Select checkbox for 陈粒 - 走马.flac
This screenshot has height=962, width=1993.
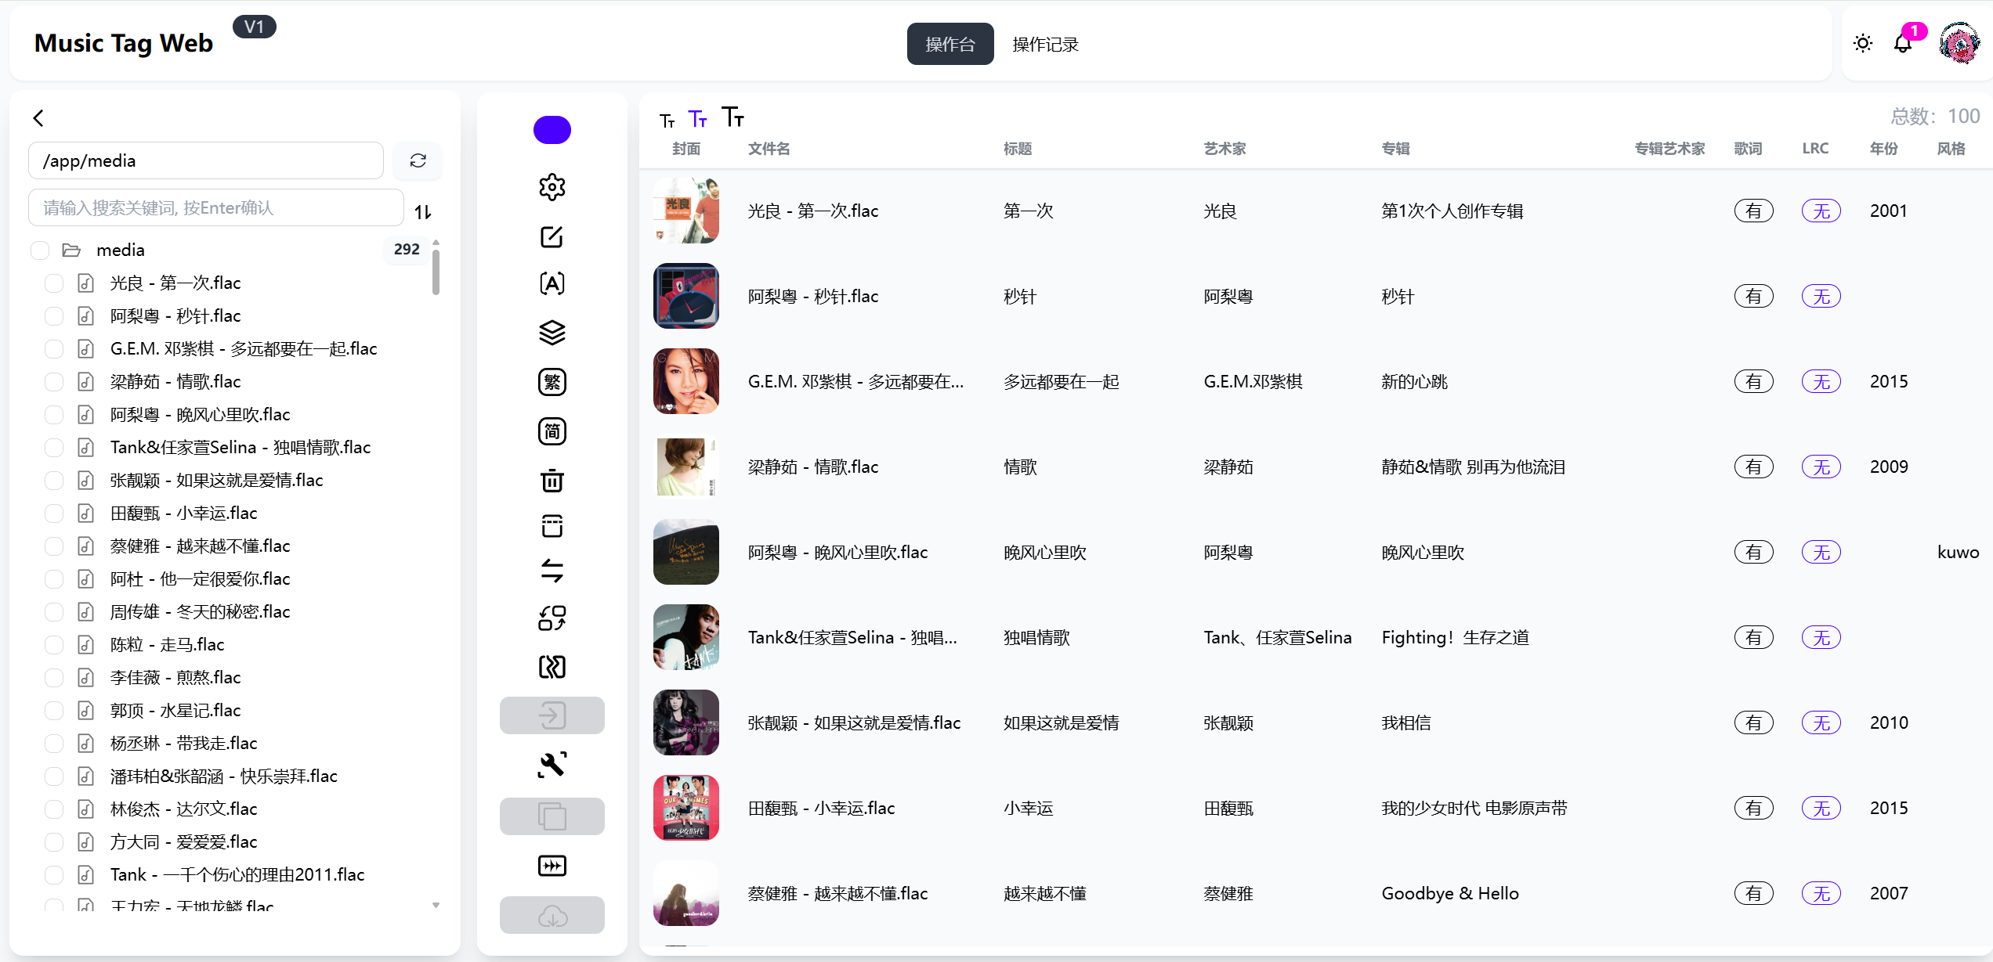pyautogui.click(x=54, y=644)
